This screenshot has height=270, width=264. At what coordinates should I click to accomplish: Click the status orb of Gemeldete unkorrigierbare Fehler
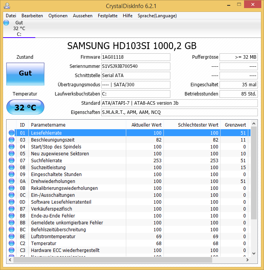tap(12, 222)
